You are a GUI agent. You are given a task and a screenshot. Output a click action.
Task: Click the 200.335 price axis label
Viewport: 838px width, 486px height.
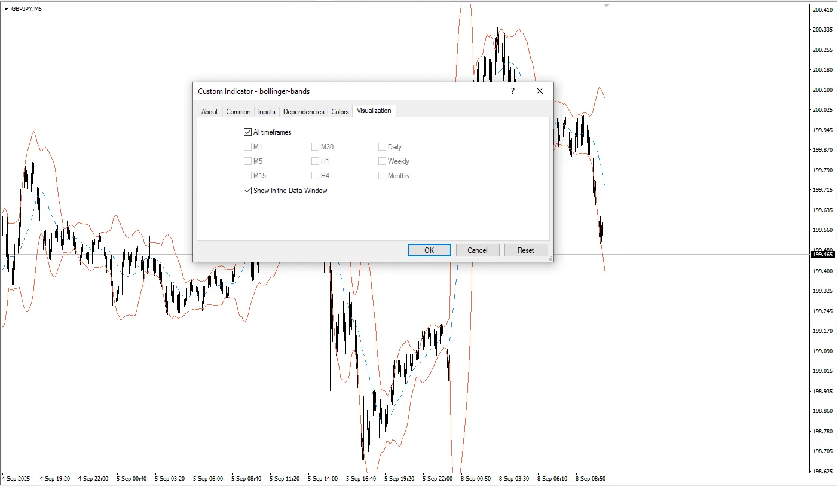823,30
